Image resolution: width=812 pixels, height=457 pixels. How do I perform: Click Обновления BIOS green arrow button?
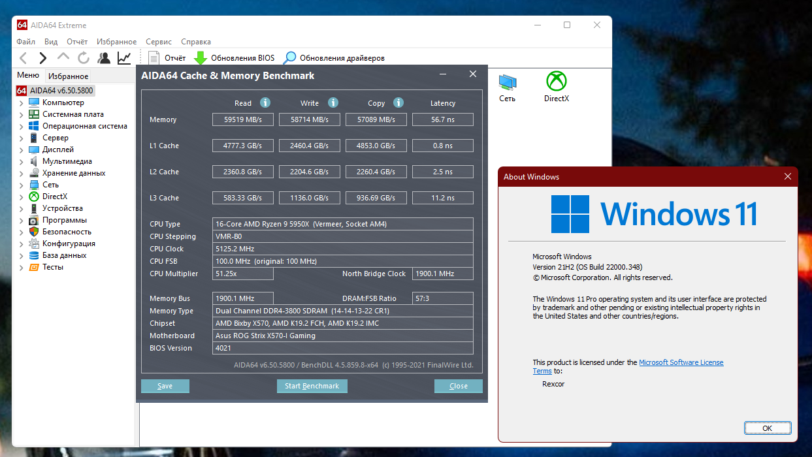pos(235,58)
